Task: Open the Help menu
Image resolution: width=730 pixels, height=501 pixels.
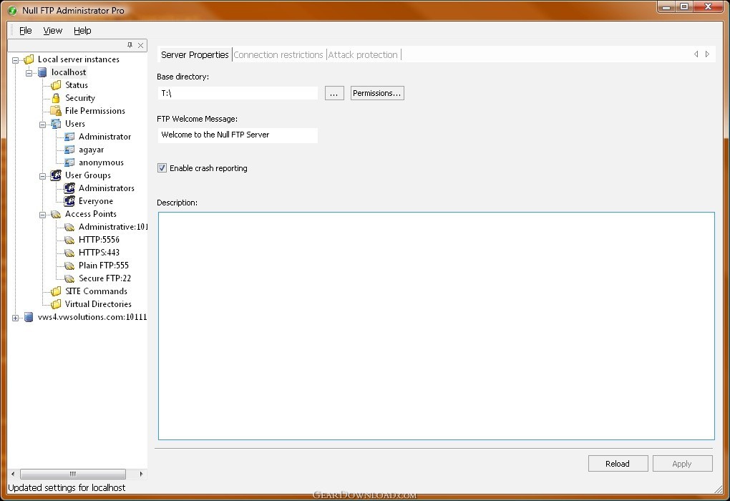Action: coord(82,31)
